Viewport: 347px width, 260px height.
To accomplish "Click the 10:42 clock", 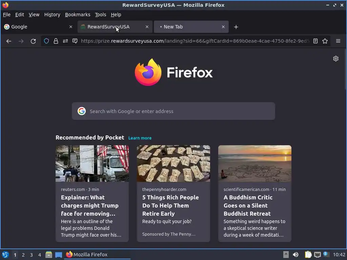I will pos(339,255).
